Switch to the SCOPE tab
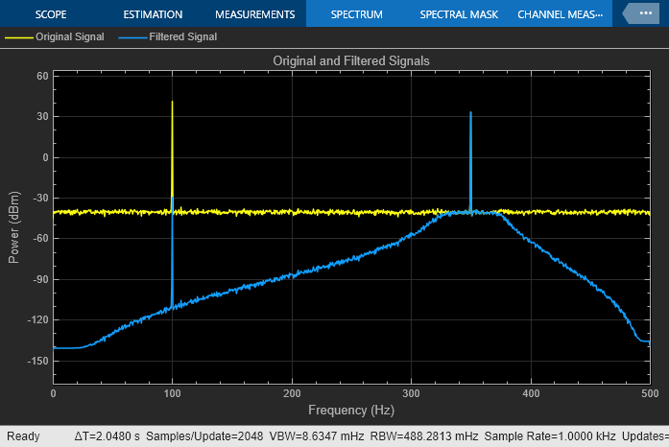This screenshot has width=669, height=447. pyautogui.click(x=51, y=14)
